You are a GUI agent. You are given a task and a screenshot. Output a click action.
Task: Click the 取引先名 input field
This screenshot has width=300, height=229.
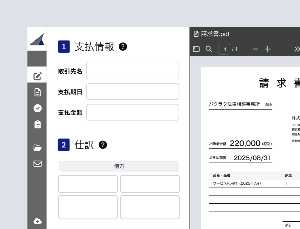(133, 71)
